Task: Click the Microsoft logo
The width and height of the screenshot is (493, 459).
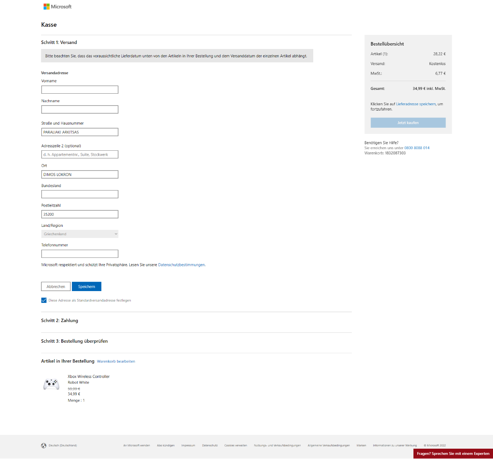Action: [x=57, y=7]
